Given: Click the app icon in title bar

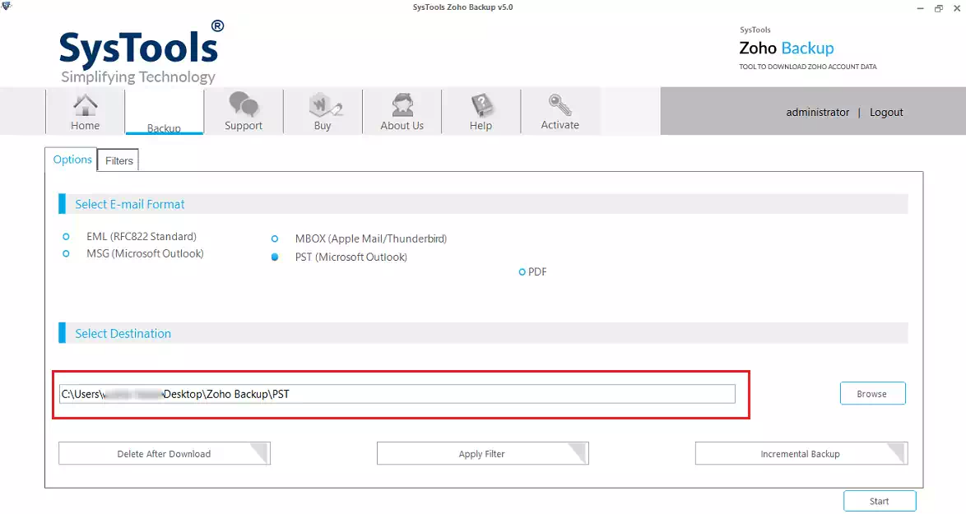Looking at the screenshot, I should point(7,6).
